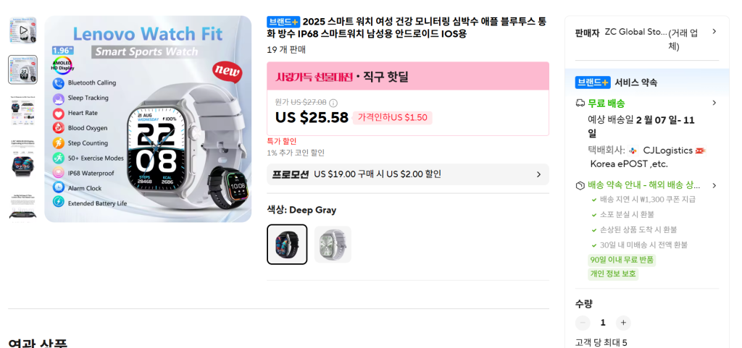Increase quantity with the plus button
The image size is (742, 348).
[623, 323]
